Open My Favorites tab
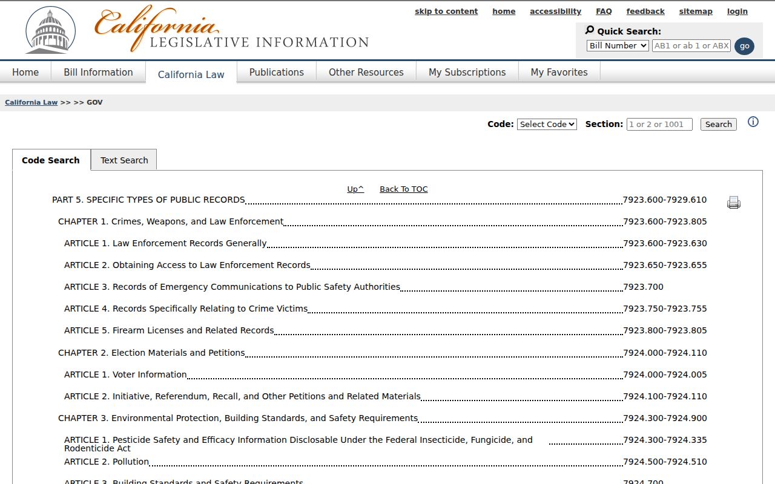 pyautogui.click(x=559, y=72)
